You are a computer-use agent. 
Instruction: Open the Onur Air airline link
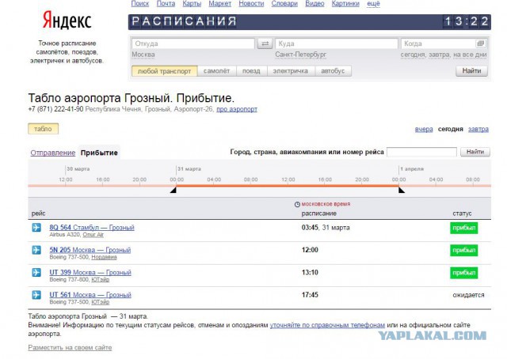pyautogui.click(x=93, y=235)
